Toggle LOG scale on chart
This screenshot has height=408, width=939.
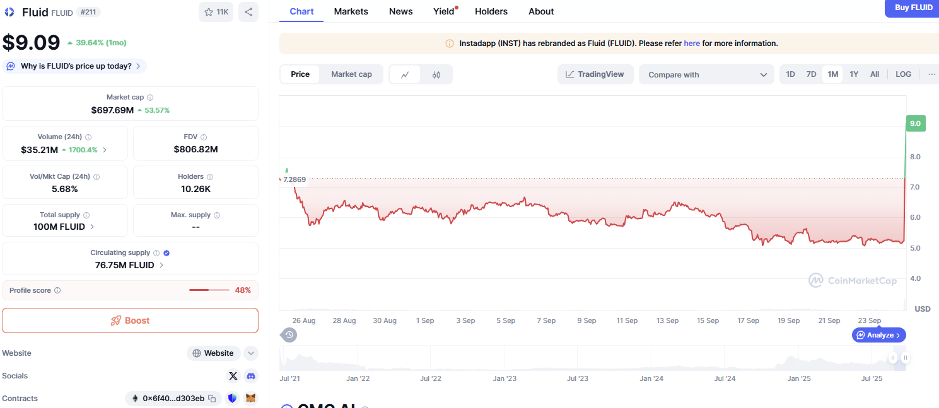pos(904,74)
